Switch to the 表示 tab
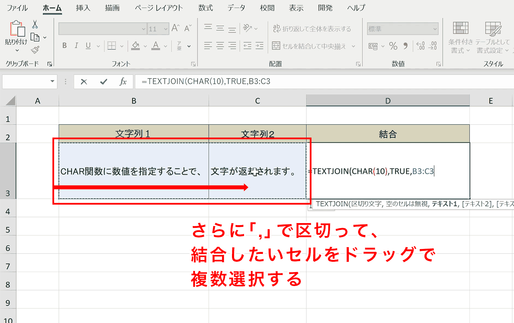 click(296, 8)
